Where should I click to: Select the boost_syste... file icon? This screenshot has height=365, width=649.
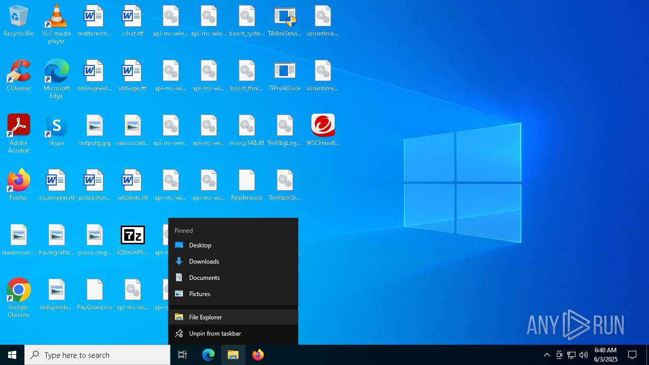(x=247, y=21)
